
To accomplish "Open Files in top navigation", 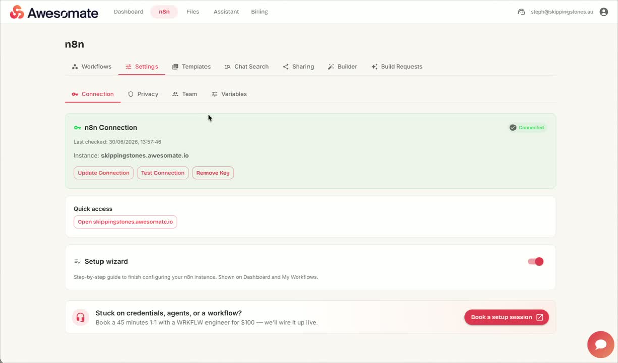I will click(193, 12).
